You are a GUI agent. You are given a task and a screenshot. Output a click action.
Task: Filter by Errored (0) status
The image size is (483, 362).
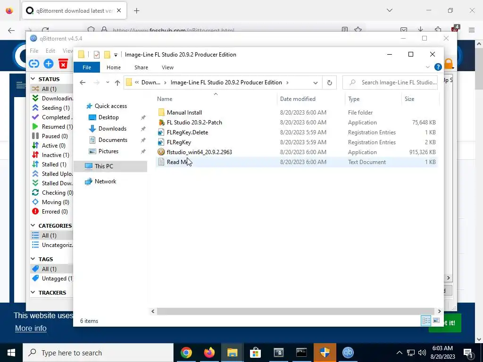point(50,212)
